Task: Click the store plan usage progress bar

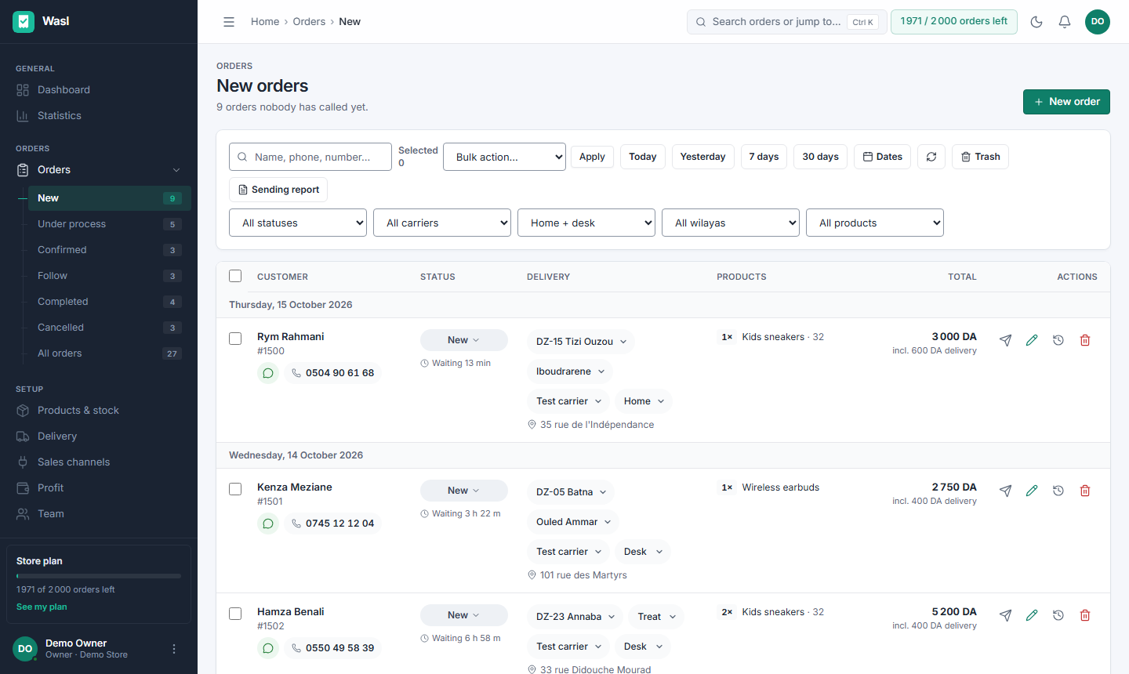Action: (x=99, y=576)
